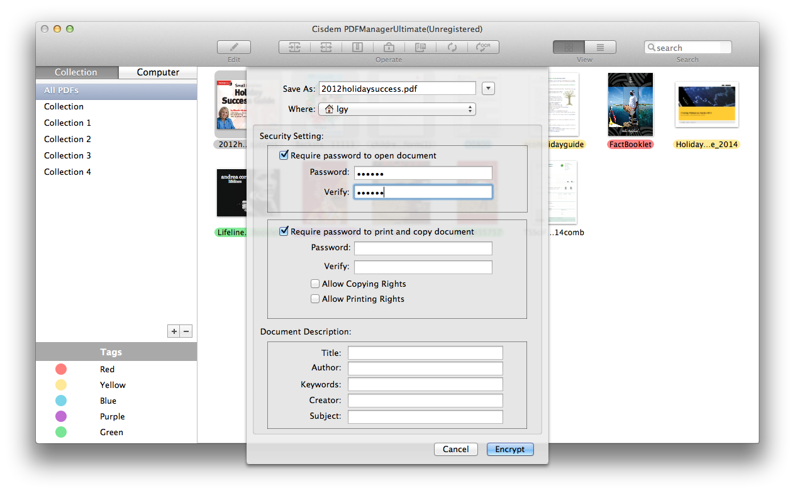Expand the Save As dialog with arrow

coord(488,89)
